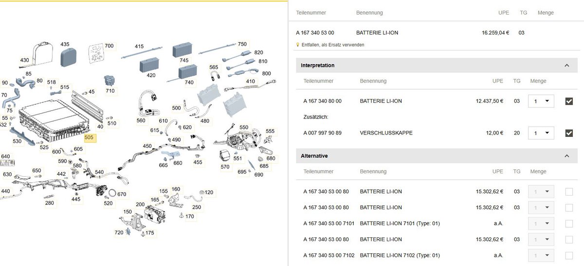
Task: Select callout 450 cable harness
Action: (x=147, y=146)
